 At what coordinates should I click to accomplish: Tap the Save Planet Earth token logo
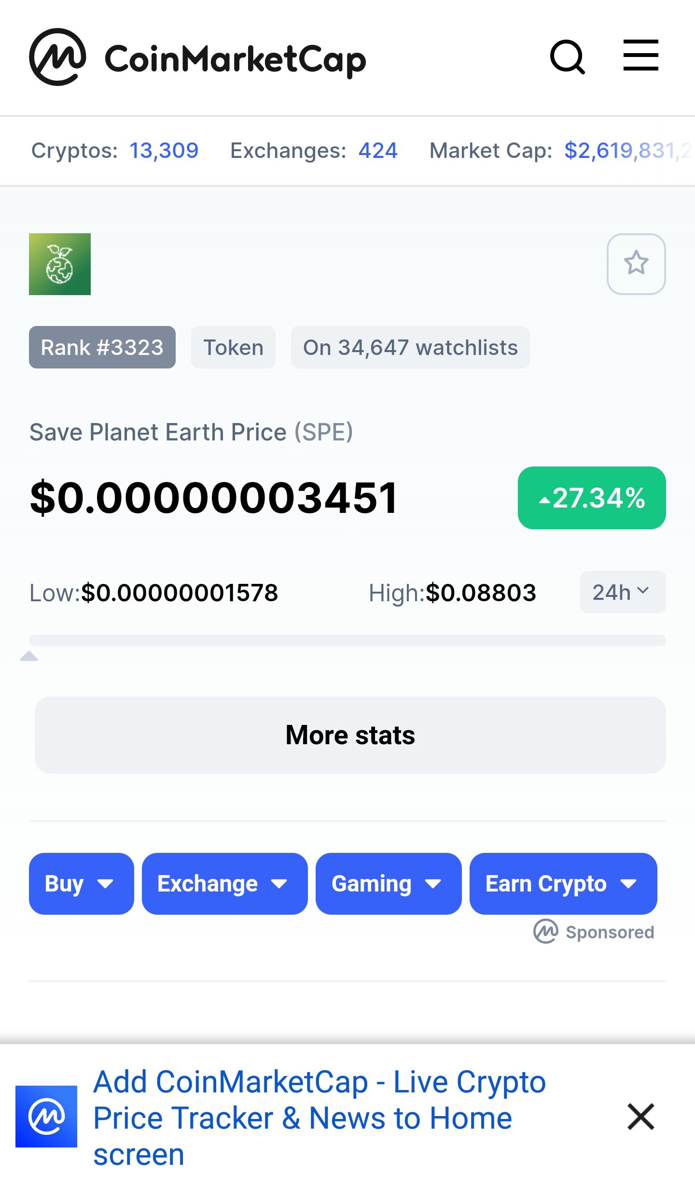(60, 264)
